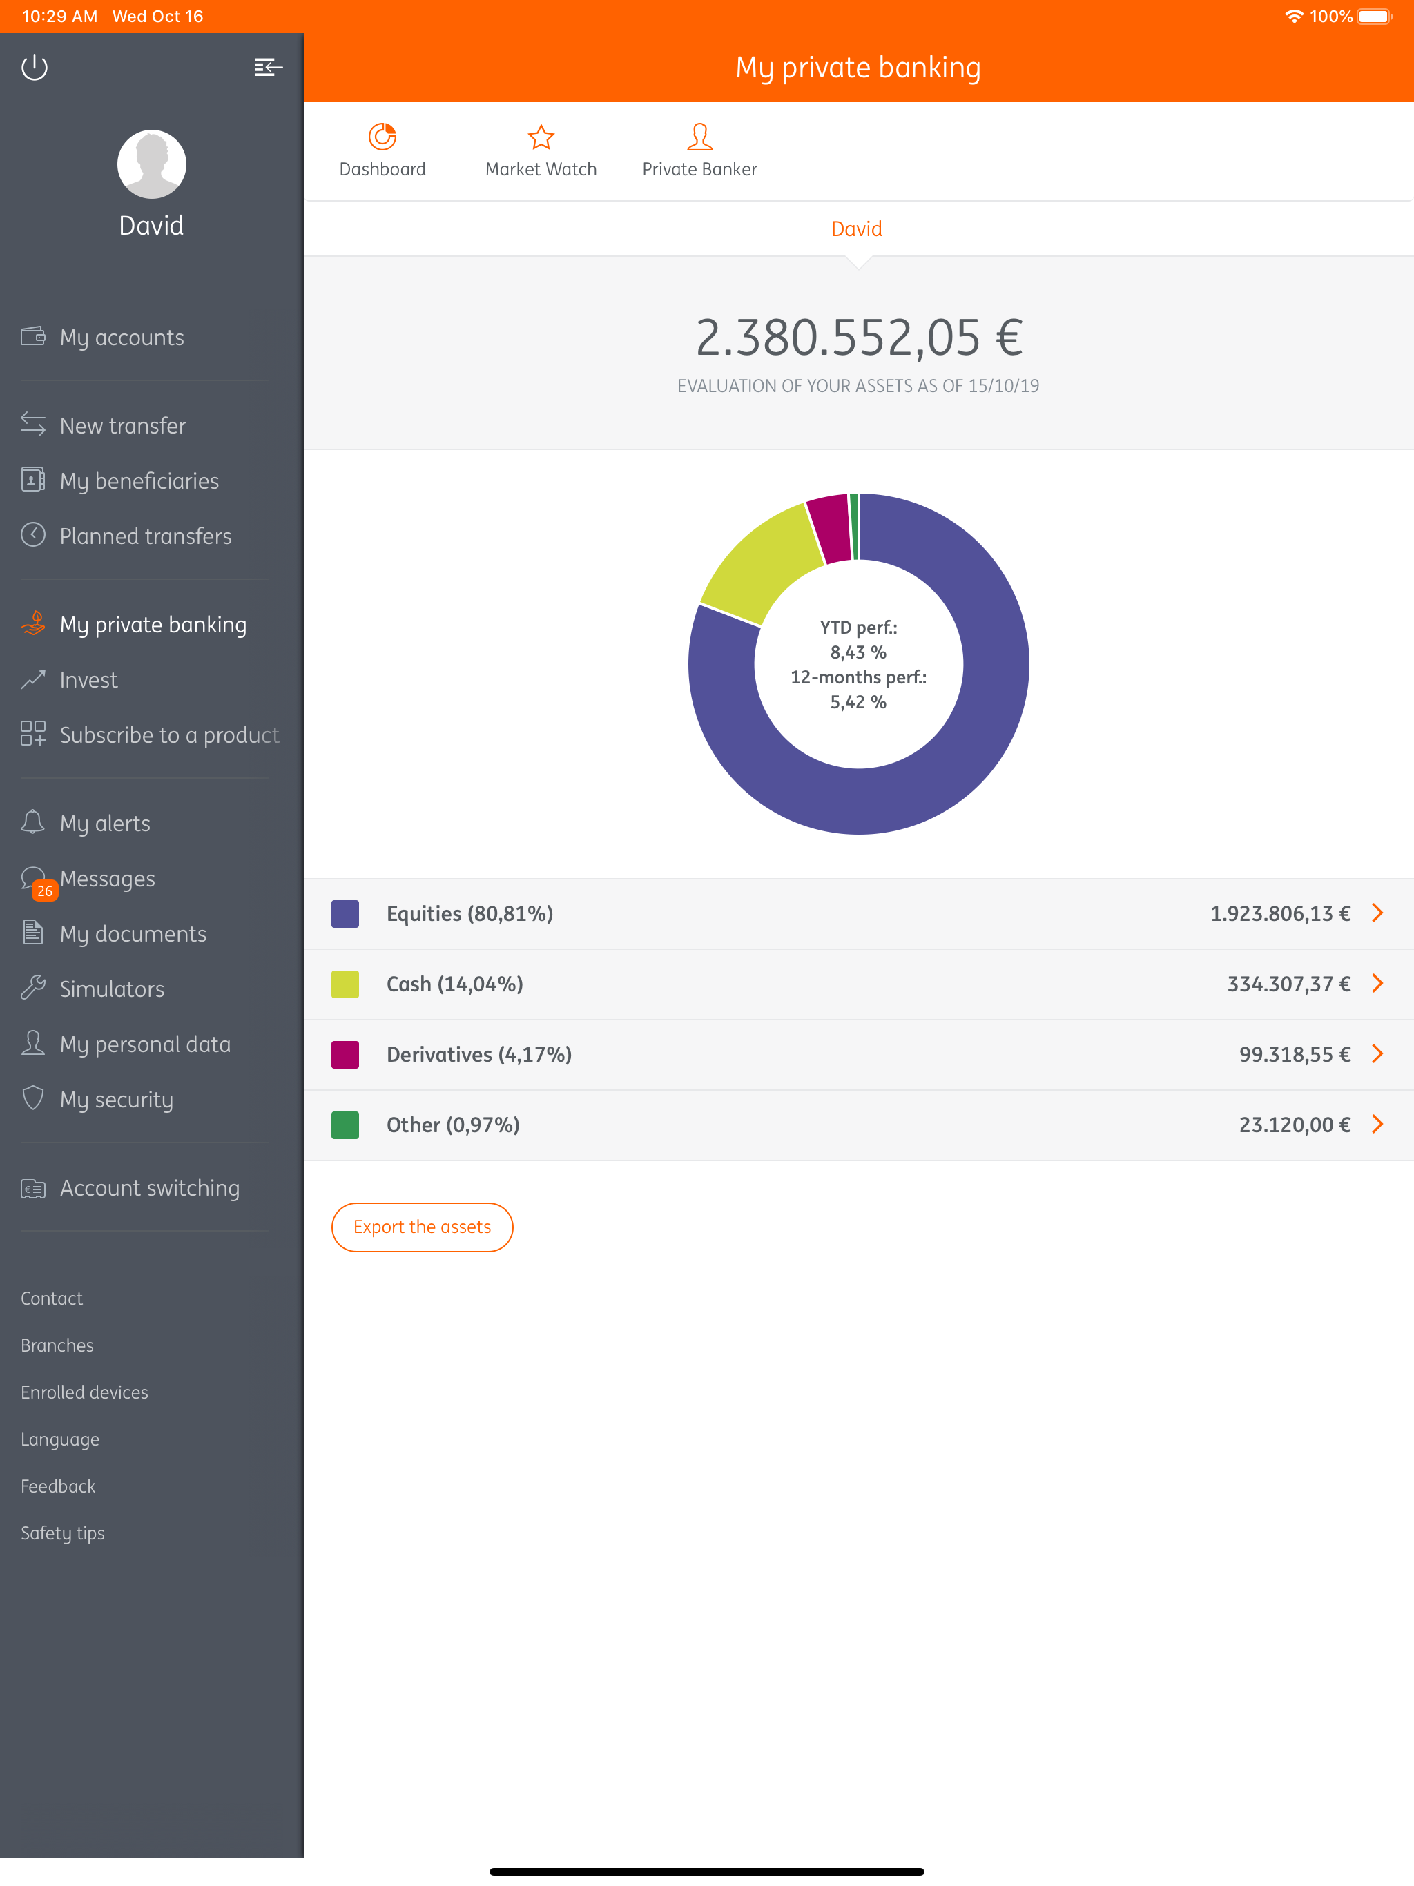Screen dimensions: 1414x1886
Task: Click the purple Equities color swatch
Action: (345, 913)
